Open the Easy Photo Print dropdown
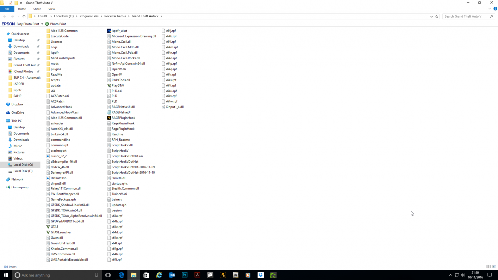 tap(42, 24)
